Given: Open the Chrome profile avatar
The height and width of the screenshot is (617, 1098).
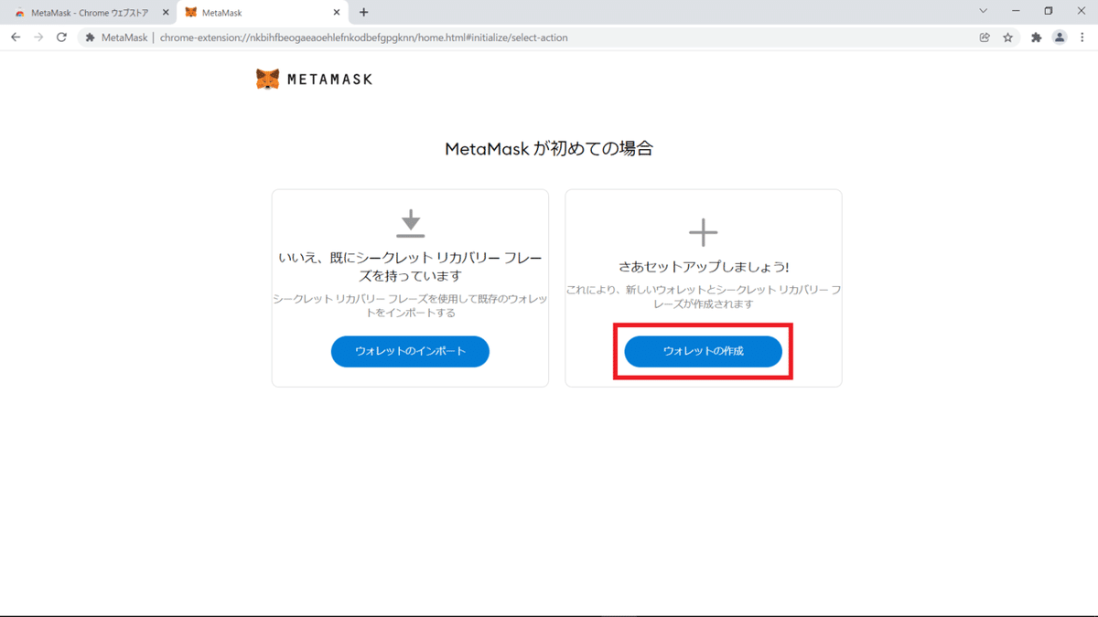Looking at the screenshot, I should [1060, 37].
